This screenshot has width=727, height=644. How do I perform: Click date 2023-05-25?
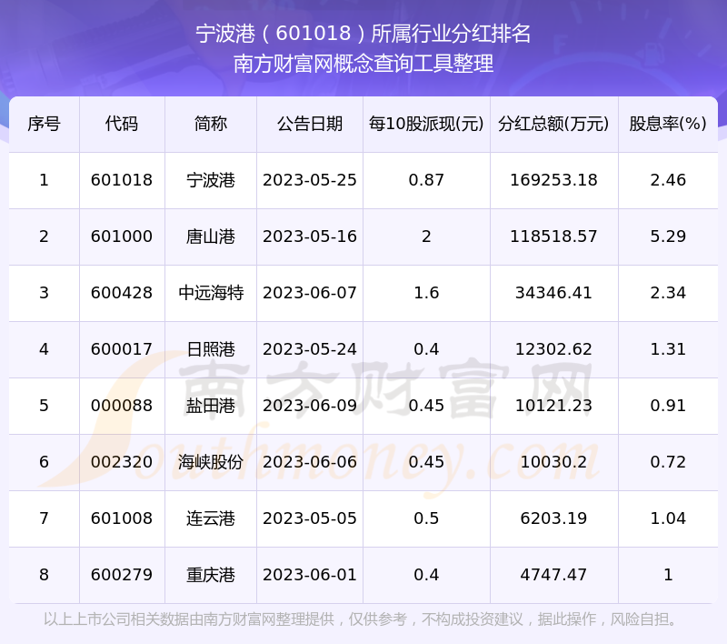[x=310, y=180]
